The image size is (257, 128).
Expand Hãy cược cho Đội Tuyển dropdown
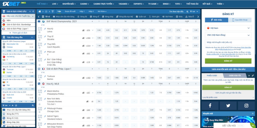coord(18,16)
